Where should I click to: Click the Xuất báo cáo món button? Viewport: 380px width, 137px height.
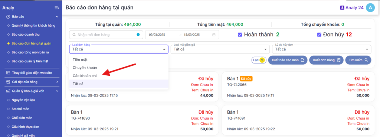point(288,60)
